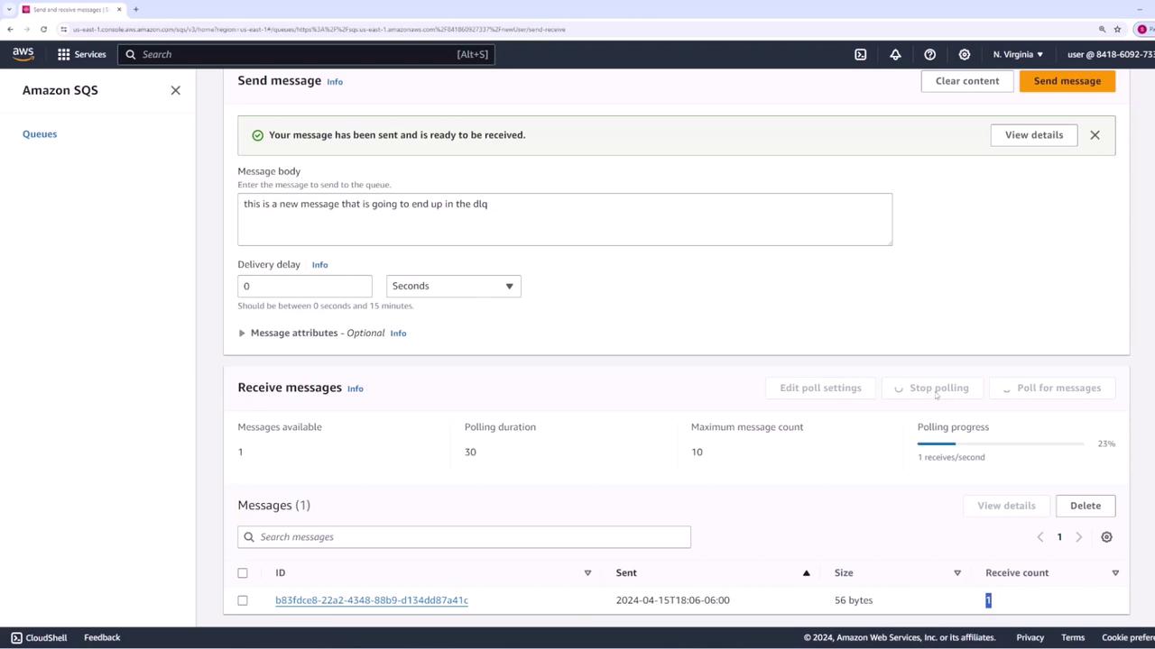Screen dimensions: 1155x649
Task: Open the Feedback link in the footer
Action: [x=102, y=637]
